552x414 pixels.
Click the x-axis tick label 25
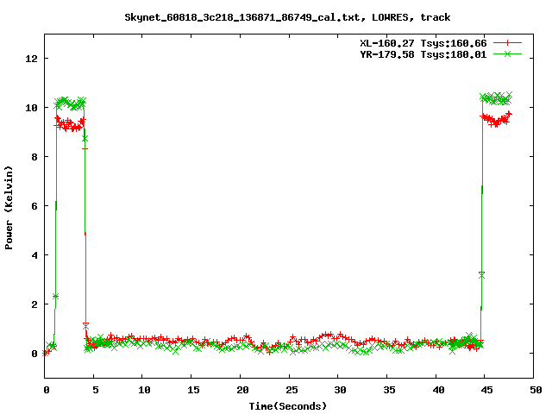(292, 390)
